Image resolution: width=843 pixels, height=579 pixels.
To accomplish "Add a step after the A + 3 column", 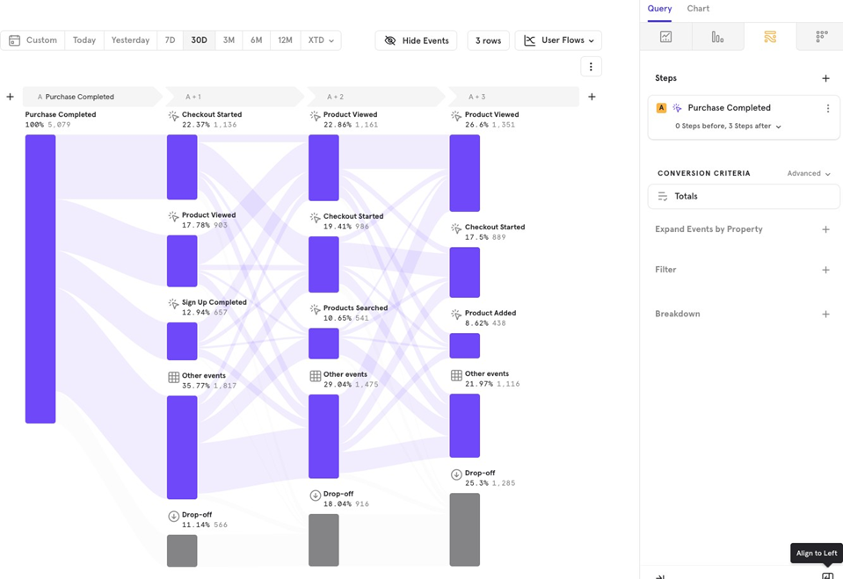I will [x=592, y=97].
